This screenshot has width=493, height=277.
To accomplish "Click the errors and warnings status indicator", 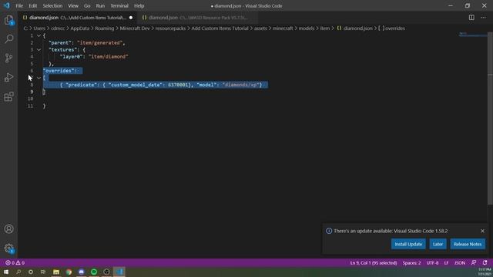I will pyautogui.click(x=15, y=262).
